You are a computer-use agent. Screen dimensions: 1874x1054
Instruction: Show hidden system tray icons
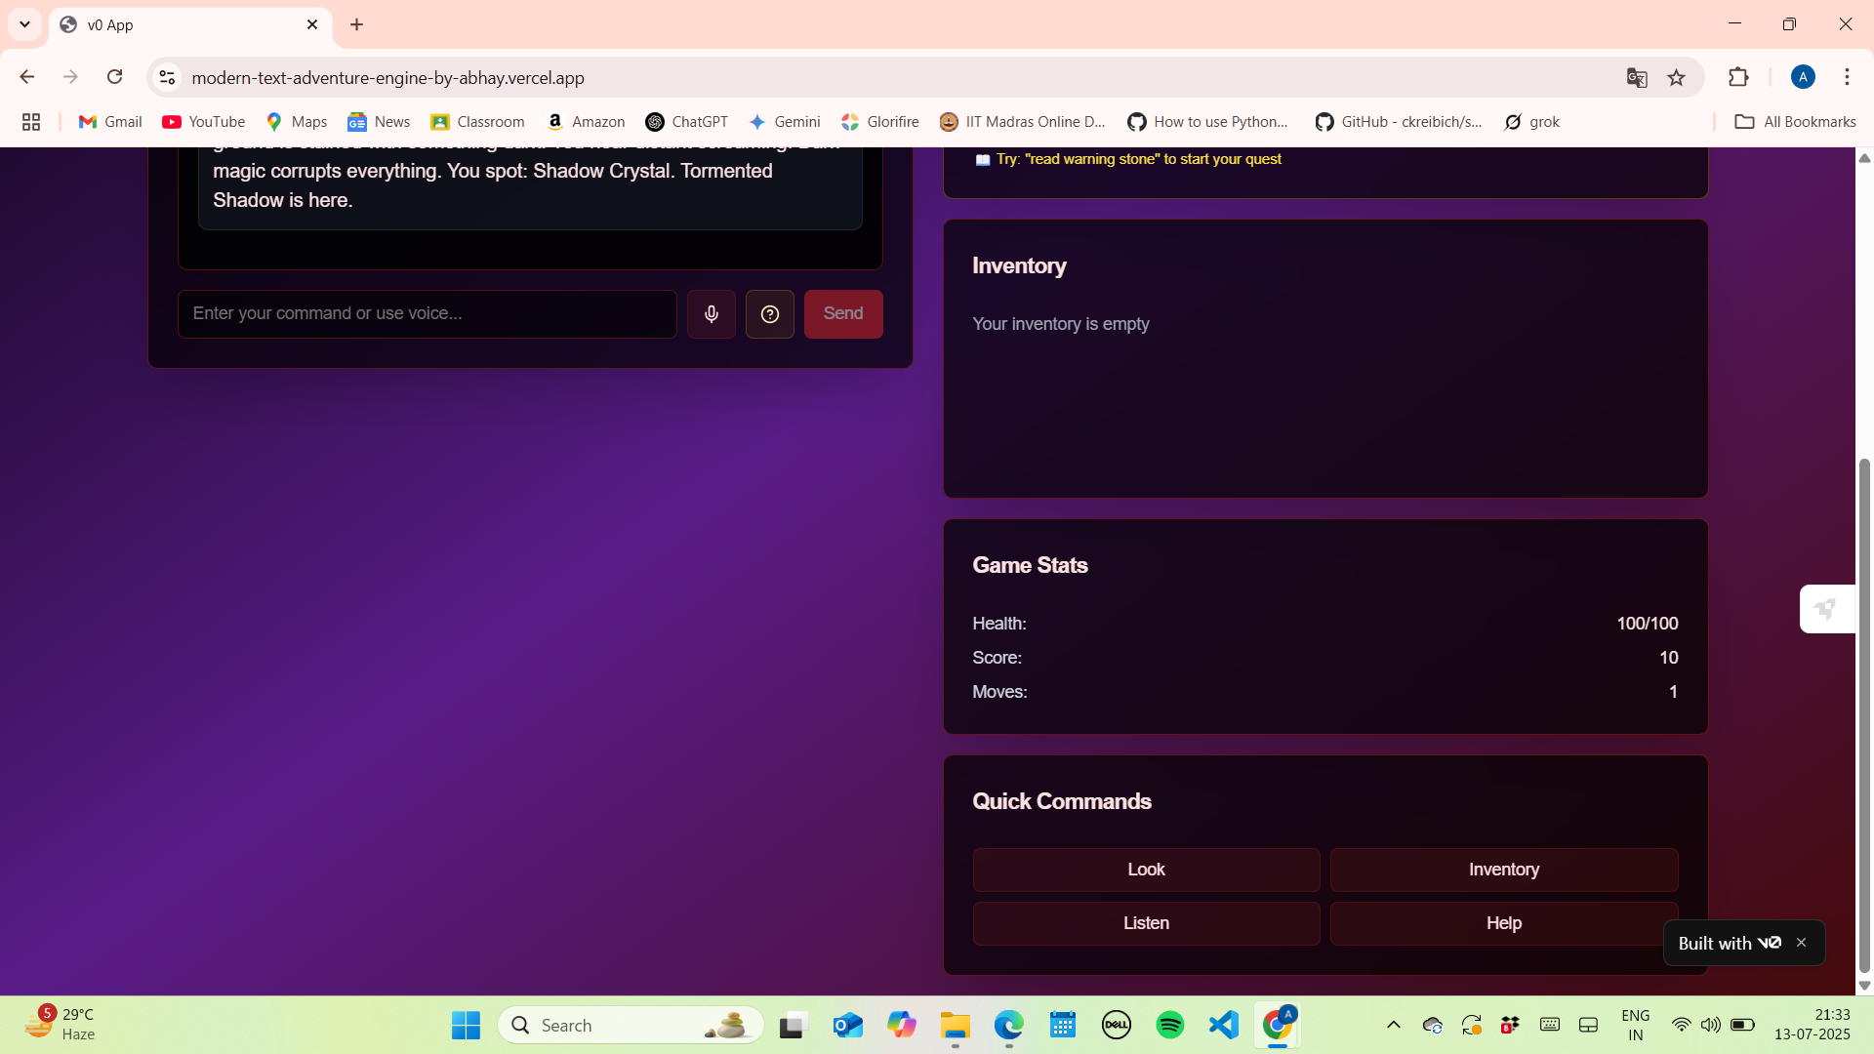pos(1393,1025)
